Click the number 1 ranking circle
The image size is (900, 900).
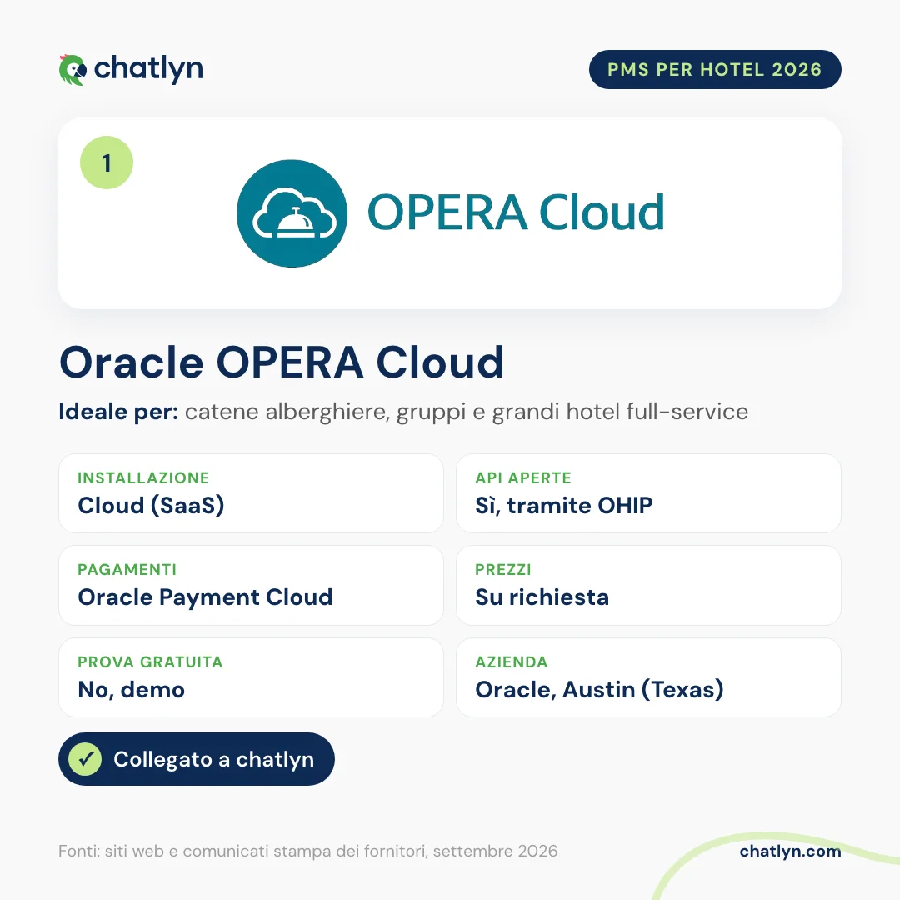point(107,162)
